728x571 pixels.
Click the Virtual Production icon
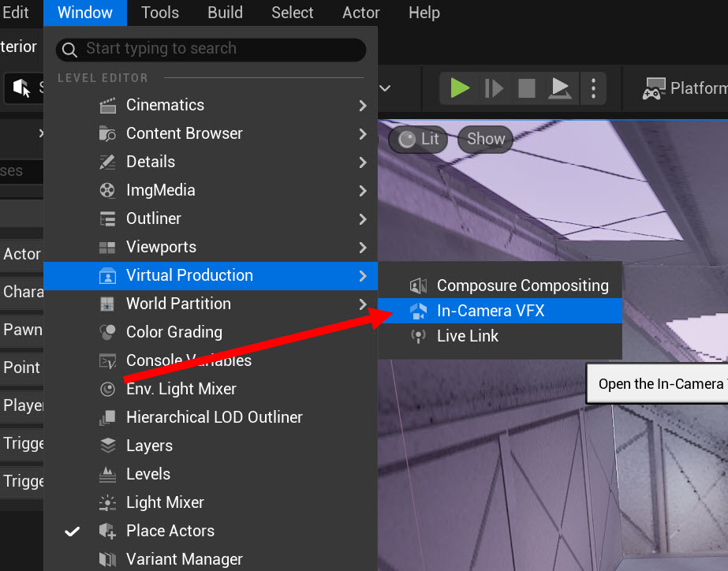(x=108, y=276)
